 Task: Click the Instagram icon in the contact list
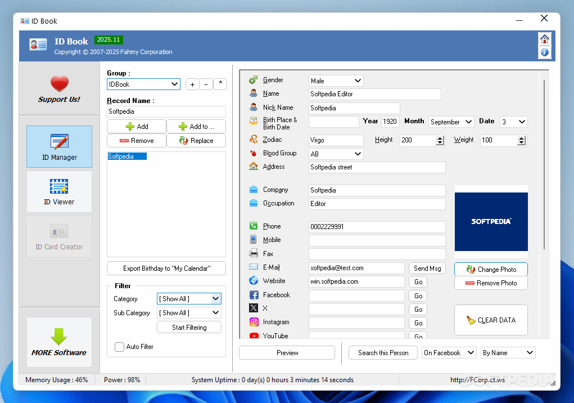pyautogui.click(x=254, y=322)
